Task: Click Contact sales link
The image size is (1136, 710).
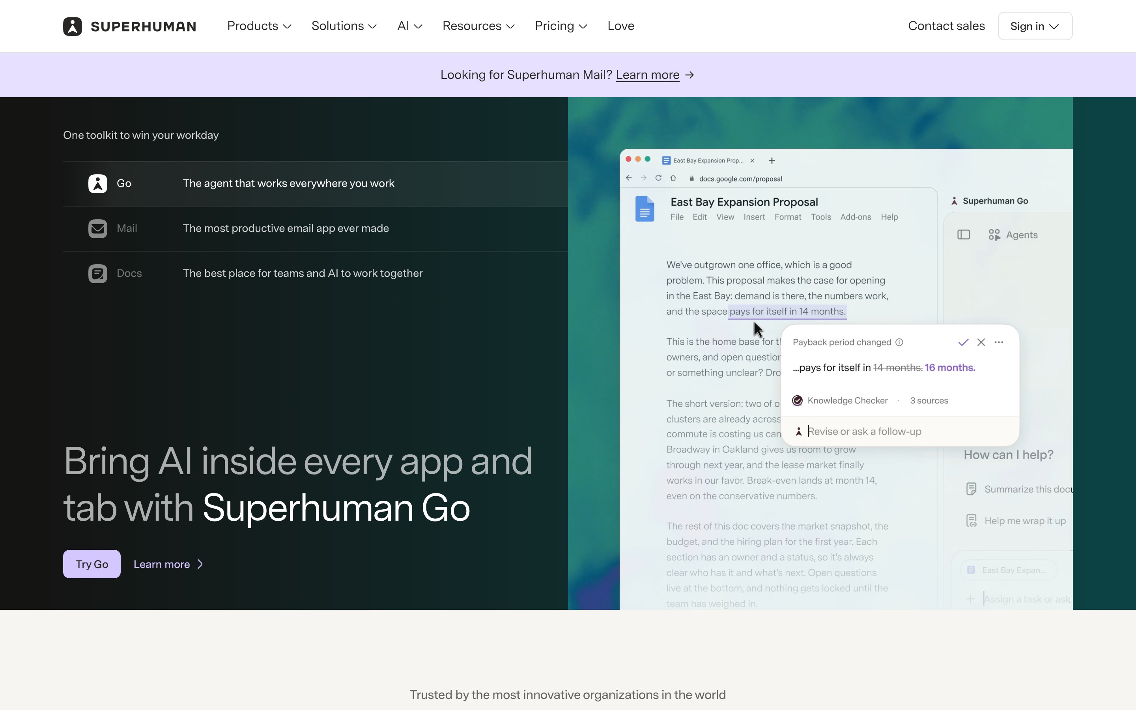Action: 946,26
